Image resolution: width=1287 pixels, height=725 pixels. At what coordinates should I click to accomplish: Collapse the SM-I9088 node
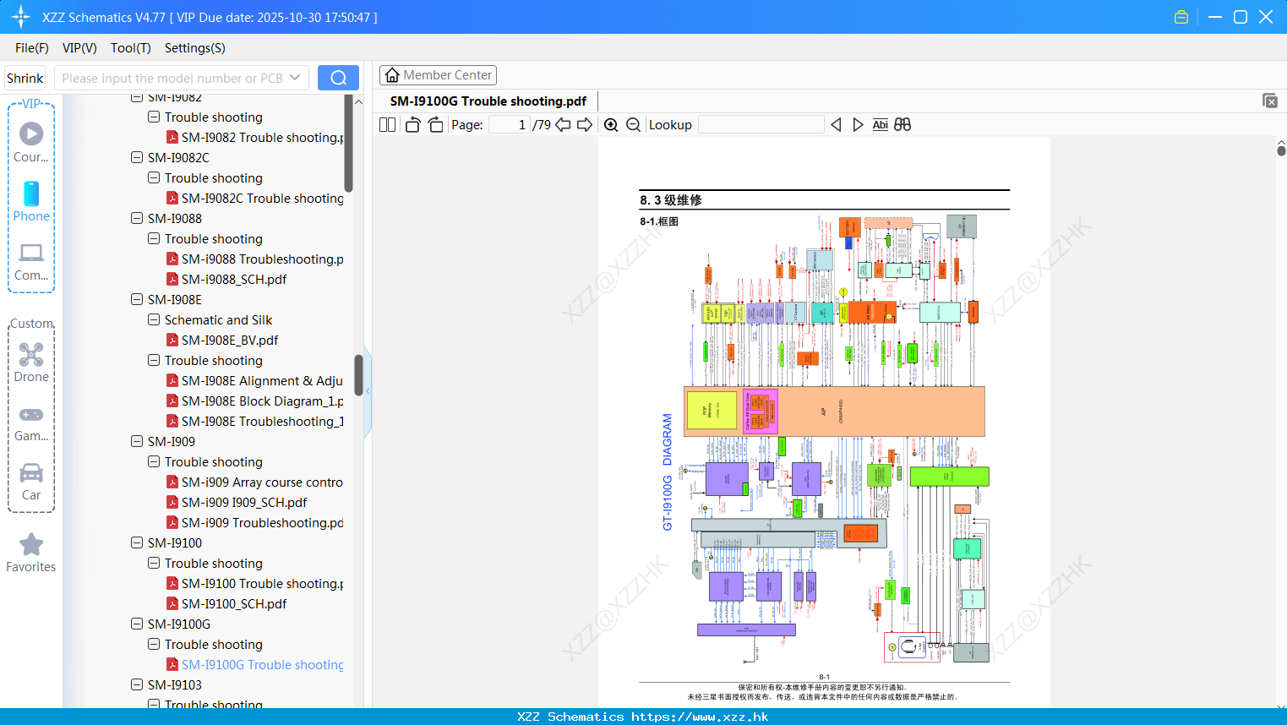pos(137,218)
